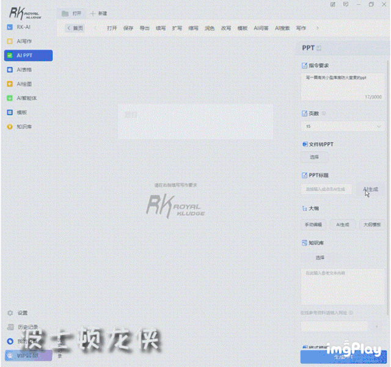The height and width of the screenshot is (367, 391).
Task: Click AI生成 beside PPT标题 field
Action: click(371, 189)
